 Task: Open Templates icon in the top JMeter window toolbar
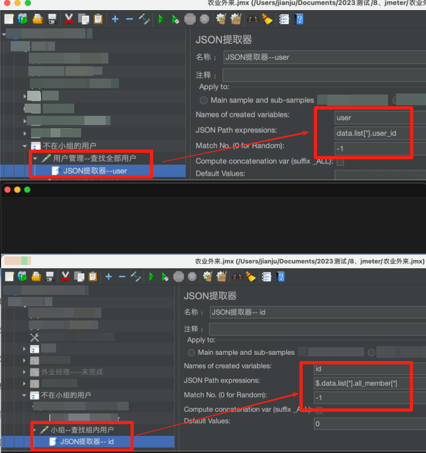pos(22,19)
